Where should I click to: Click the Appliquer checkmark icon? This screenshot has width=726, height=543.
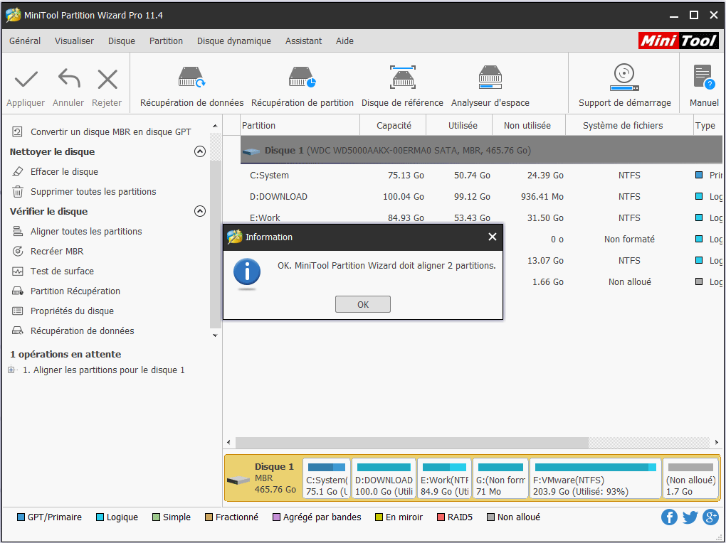point(26,80)
